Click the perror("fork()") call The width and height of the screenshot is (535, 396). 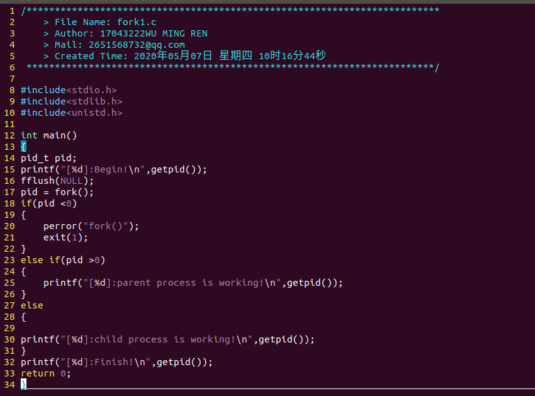[91, 226]
